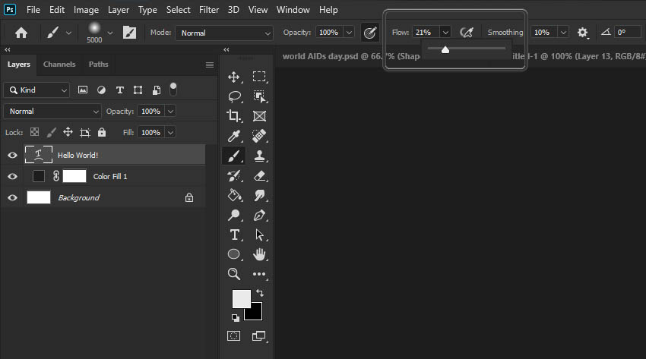
Task: Toggle filter for adjustment layers
Action: [x=101, y=90]
